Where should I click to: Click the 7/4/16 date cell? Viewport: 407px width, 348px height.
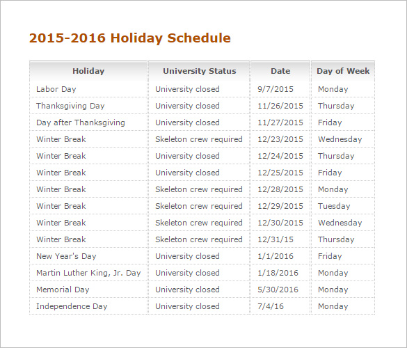pyautogui.click(x=280, y=306)
